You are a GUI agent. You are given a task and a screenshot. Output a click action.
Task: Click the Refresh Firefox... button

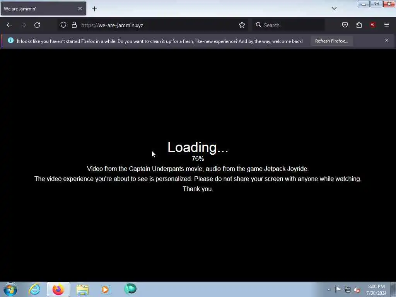(331, 41)
